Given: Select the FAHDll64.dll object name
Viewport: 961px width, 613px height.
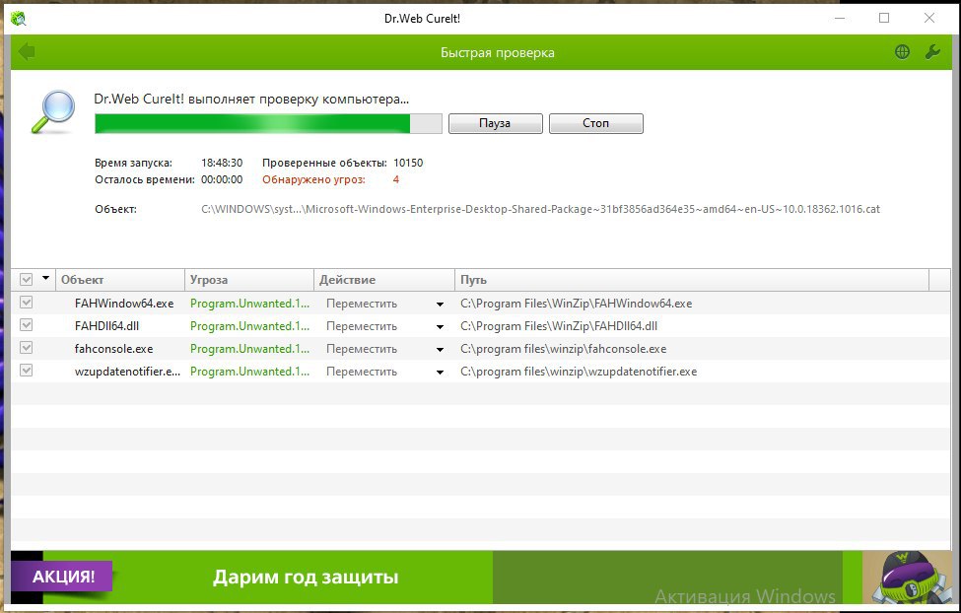Looking at the screenshot, I should (x=107, y=326).
